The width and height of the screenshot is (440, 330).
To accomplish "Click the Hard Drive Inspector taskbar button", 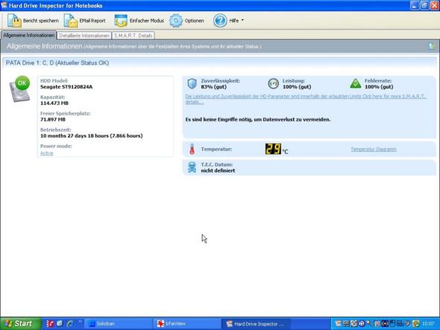I will [256, 324].
